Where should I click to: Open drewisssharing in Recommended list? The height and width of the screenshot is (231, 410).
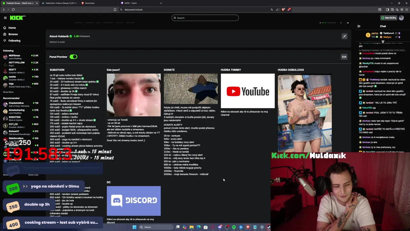(20, 111)
